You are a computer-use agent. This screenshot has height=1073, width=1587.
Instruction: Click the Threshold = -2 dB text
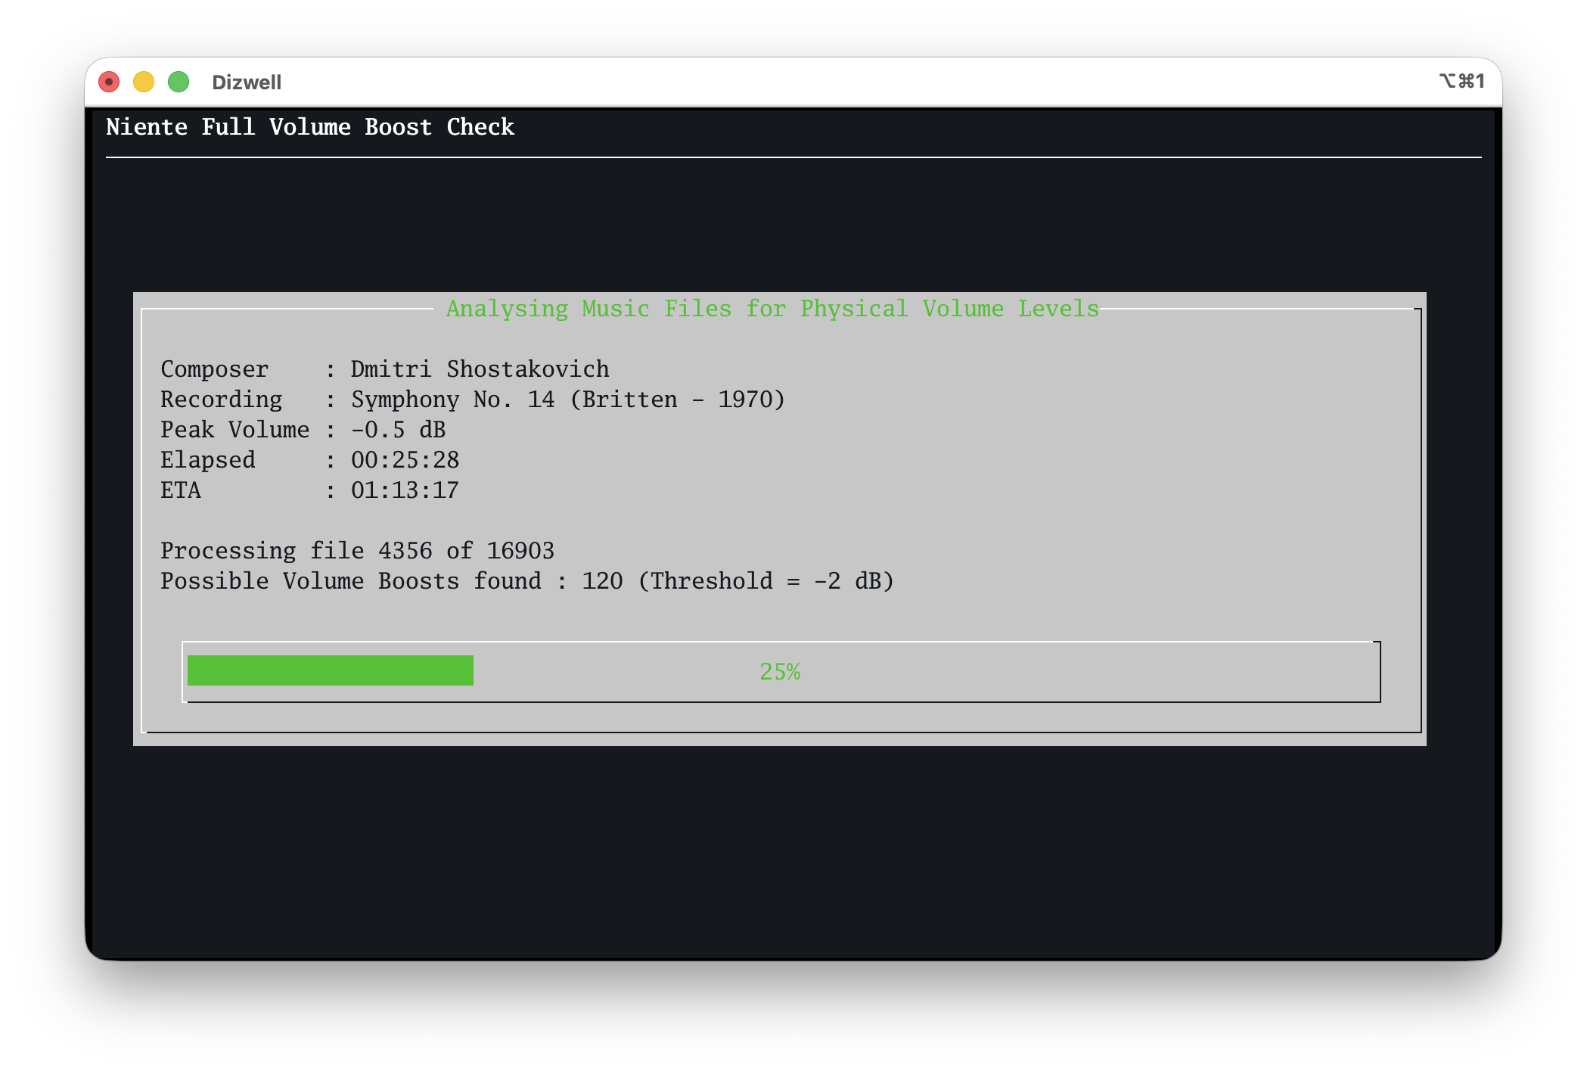point(766,581)
